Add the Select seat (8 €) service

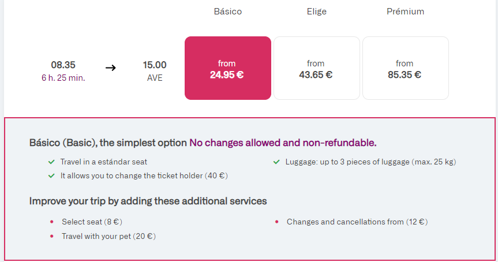[92, 222]
